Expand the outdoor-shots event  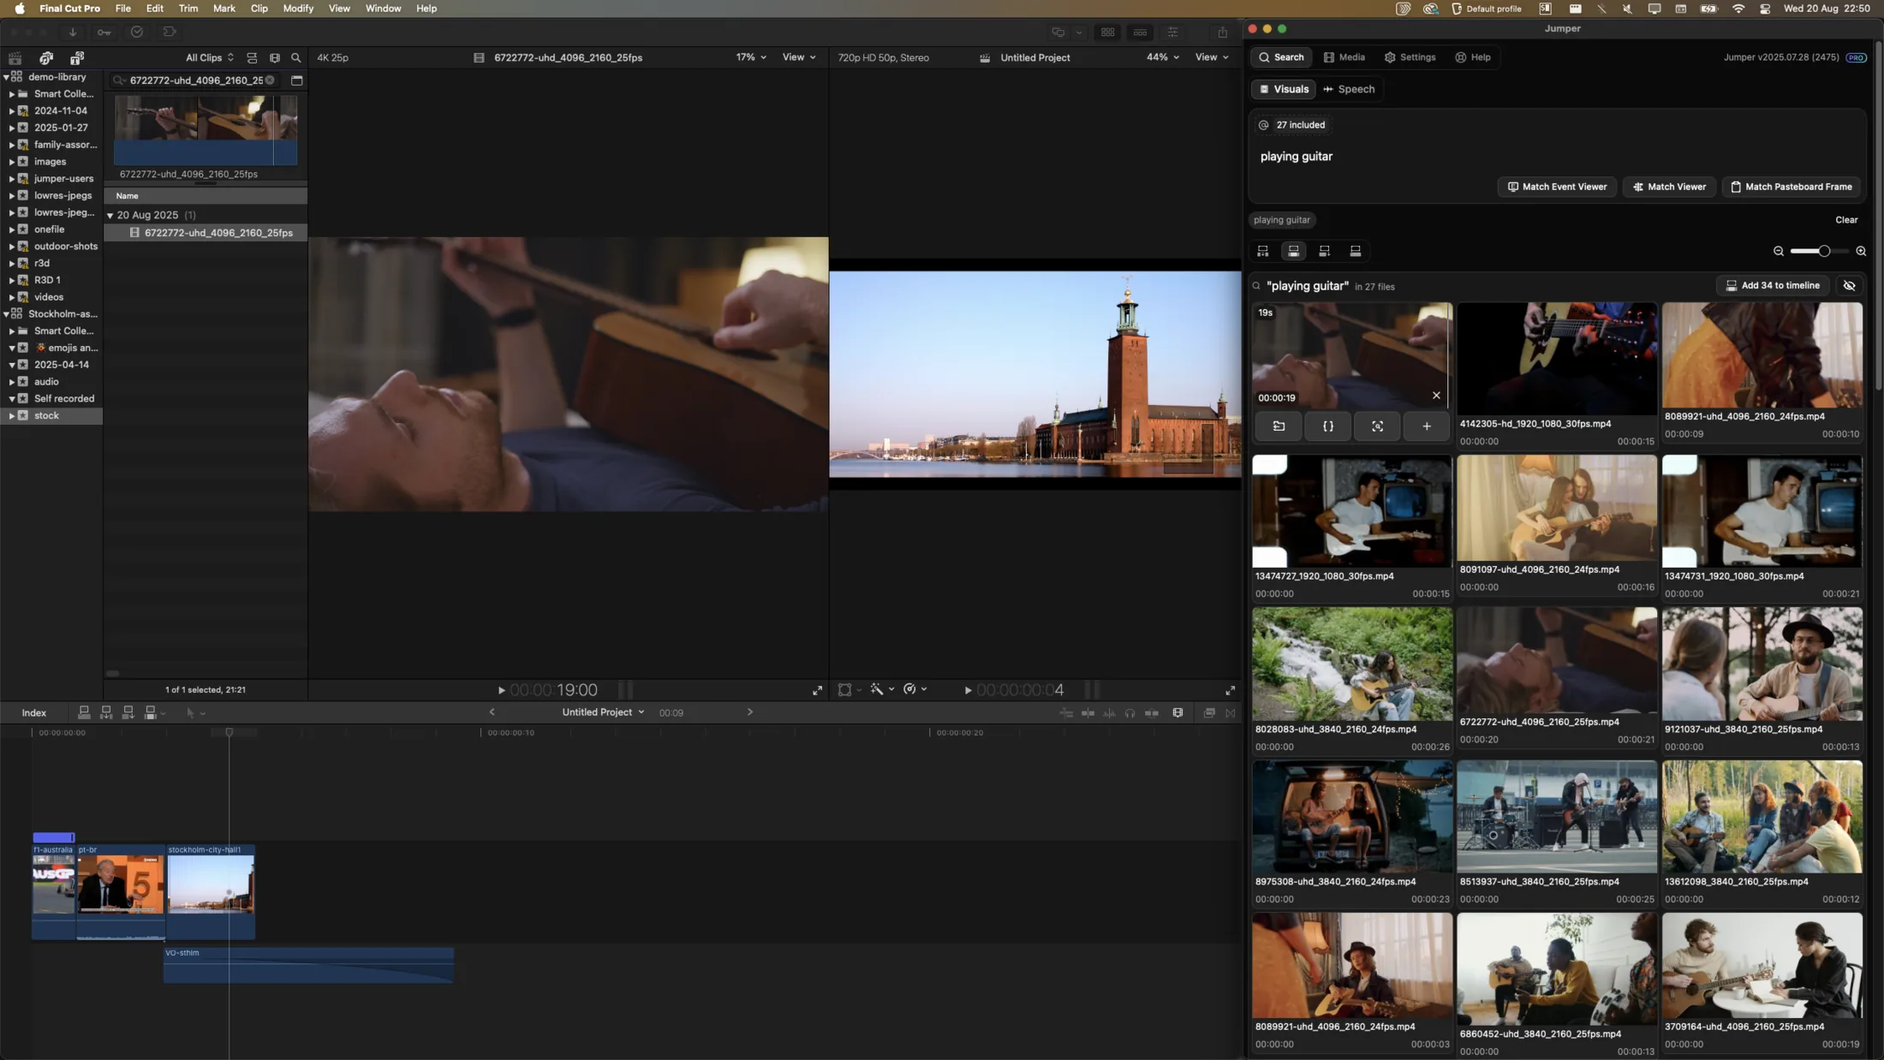point(11,247)
